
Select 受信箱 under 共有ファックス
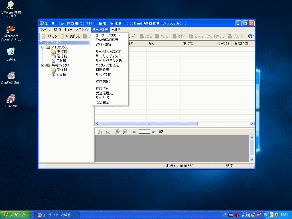click(62, 70)
